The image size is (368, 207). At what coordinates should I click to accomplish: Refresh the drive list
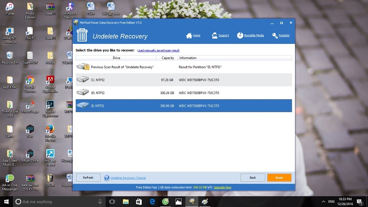(x=88, y=177)
